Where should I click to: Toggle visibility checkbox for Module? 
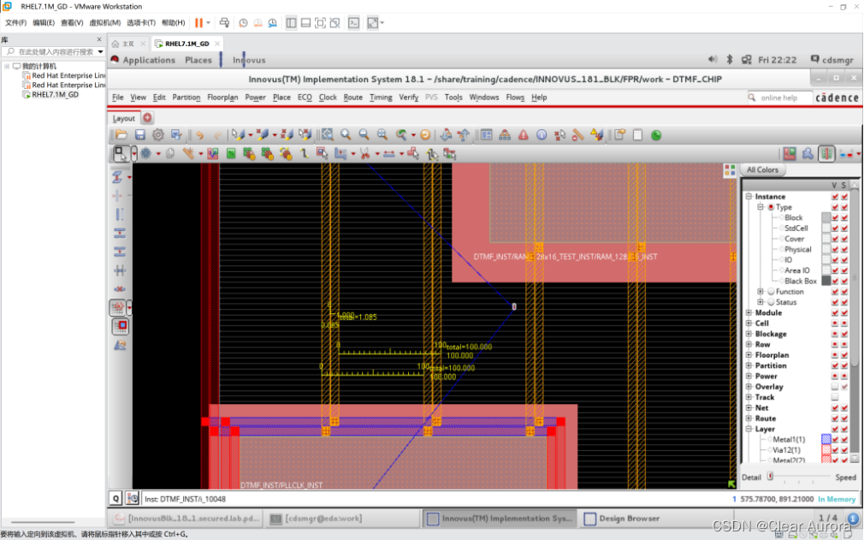coord(835,313)
